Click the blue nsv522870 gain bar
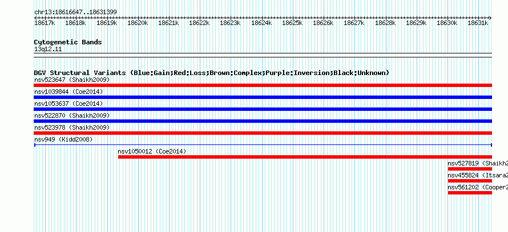The image size is (508, 232). pyautogui.click(x=263, y=121)
